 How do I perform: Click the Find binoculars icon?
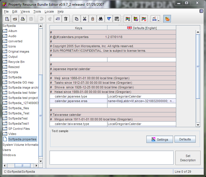click(x=101, y=19)
